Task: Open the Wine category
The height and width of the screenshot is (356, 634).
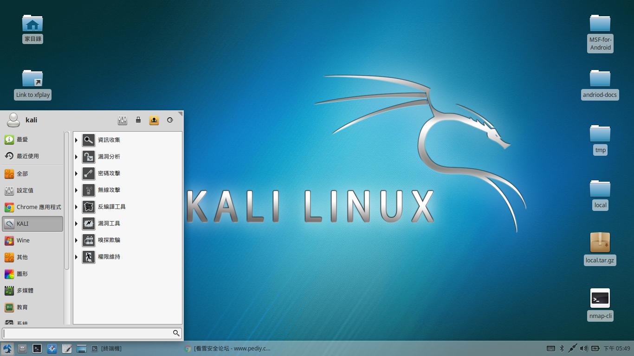Action: 32,241
